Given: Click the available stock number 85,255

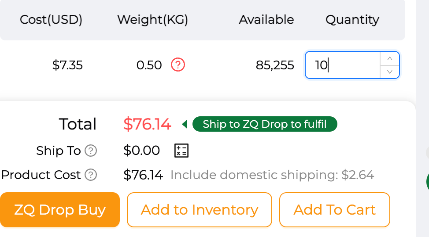Looking at the screenshot, I should tap(275, 65).
